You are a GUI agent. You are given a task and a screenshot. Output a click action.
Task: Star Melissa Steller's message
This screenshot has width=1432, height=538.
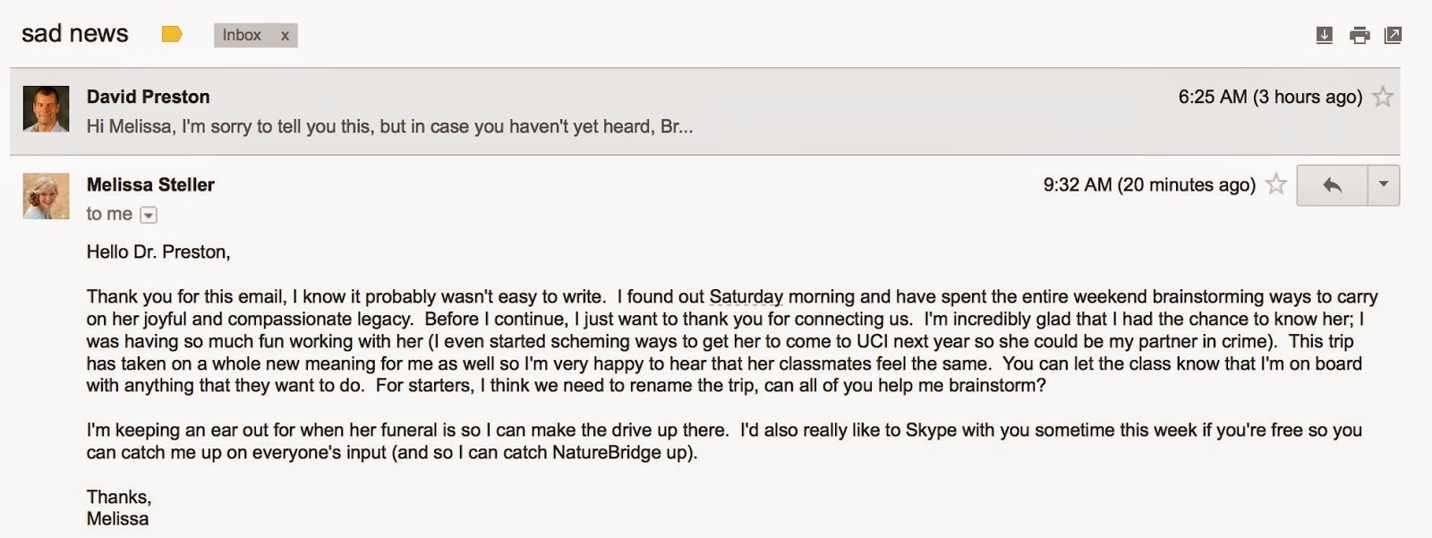pos(1276,184)
